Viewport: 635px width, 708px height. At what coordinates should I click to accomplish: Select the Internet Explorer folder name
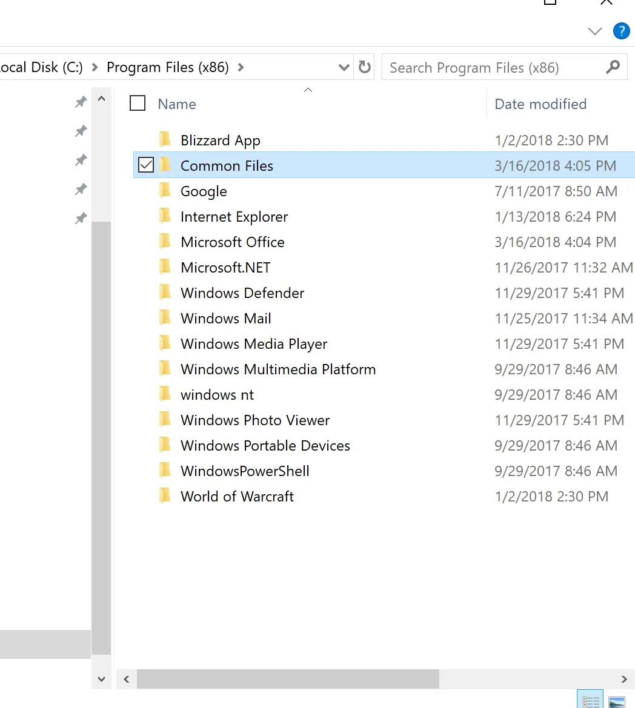[234, 217]
